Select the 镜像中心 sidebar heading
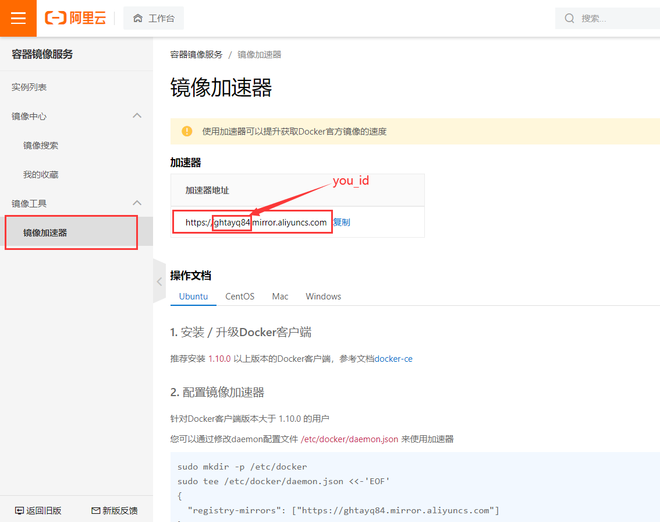Screen dimensions: 660x522 tap(29, 117)
